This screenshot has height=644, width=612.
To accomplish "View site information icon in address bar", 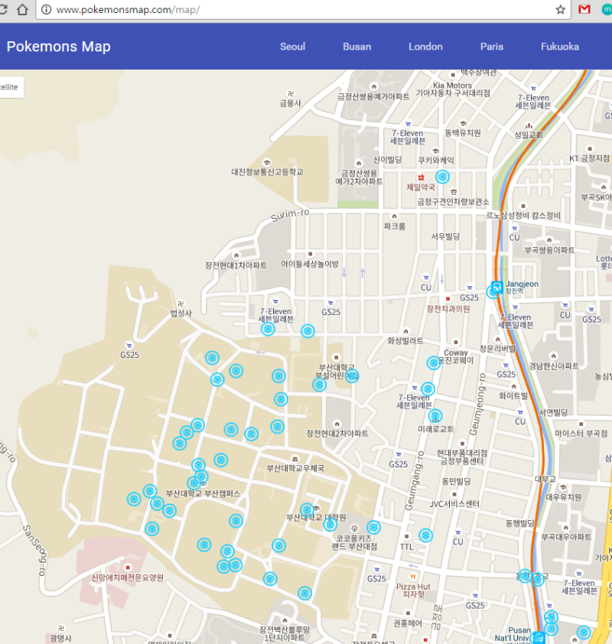I will [47, 9].
